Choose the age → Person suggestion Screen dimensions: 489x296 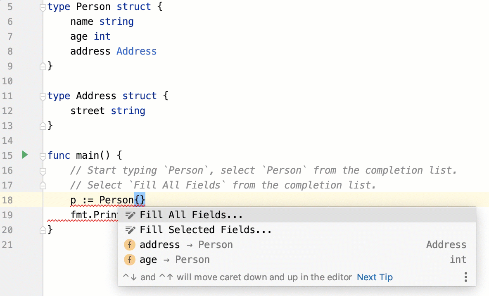(174, 260)
